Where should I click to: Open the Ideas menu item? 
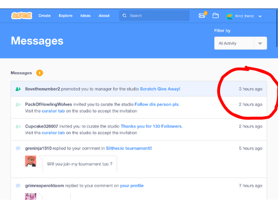coord(86,16)
